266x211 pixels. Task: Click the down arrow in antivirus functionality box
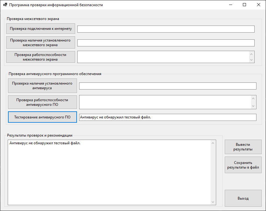(253, 106)
